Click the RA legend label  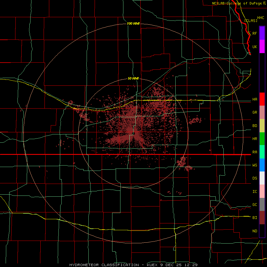click(255, 152)
